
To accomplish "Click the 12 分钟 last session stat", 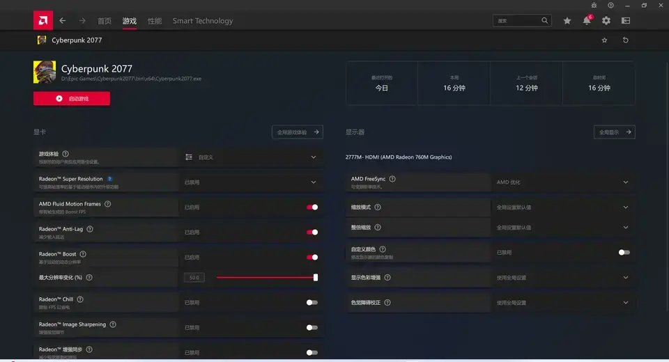I will coord(527,88).
